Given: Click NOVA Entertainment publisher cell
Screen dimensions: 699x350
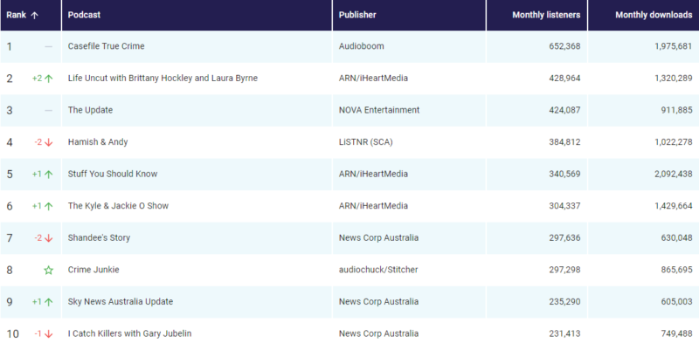Looking at the screenshot, I should (x=378, y=110).
